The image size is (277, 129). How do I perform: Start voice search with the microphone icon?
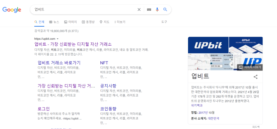coord(157,10)
